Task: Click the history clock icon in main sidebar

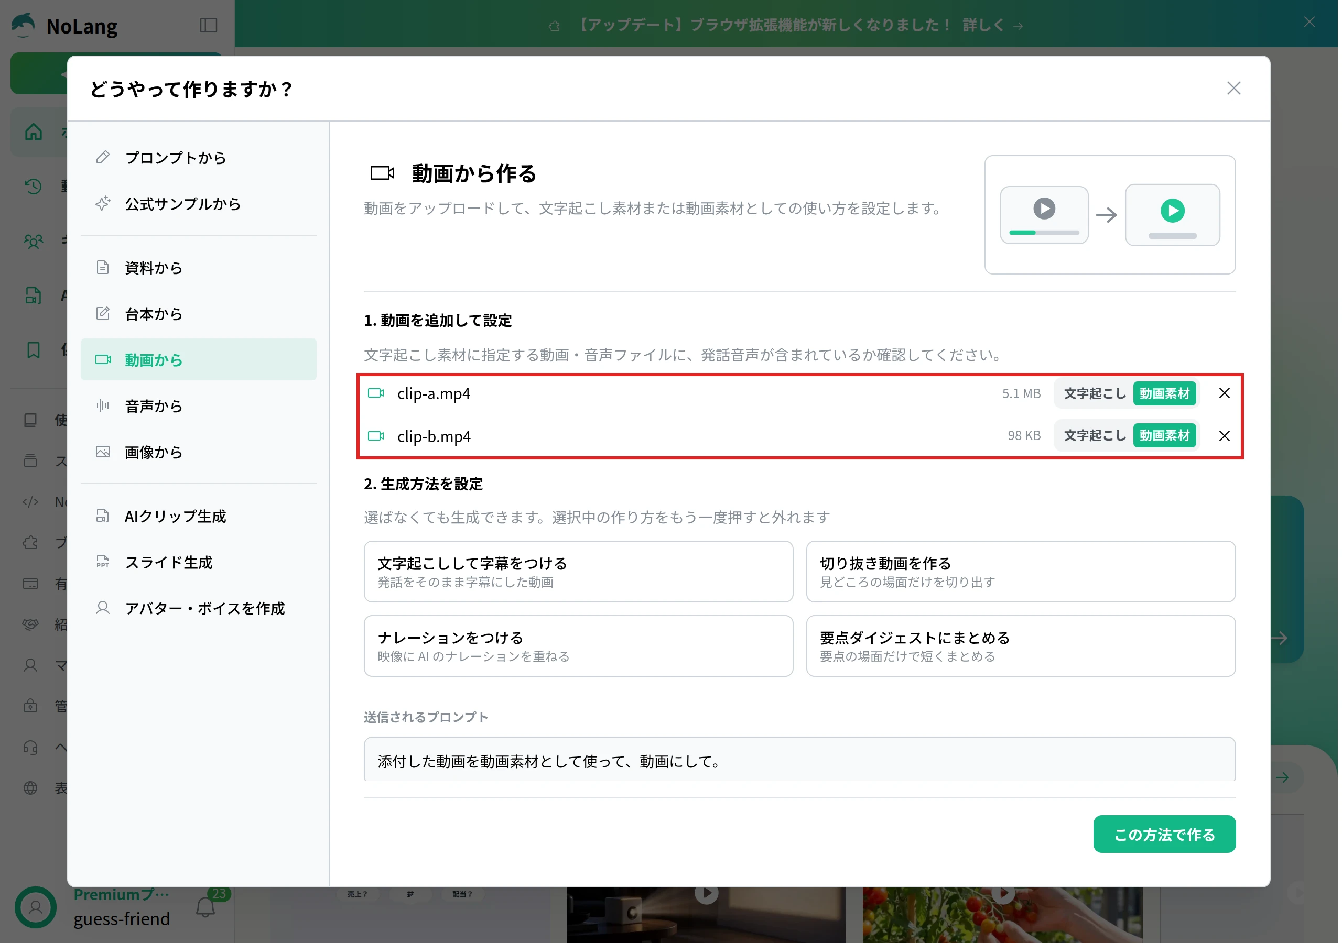Action: [34, 187]
